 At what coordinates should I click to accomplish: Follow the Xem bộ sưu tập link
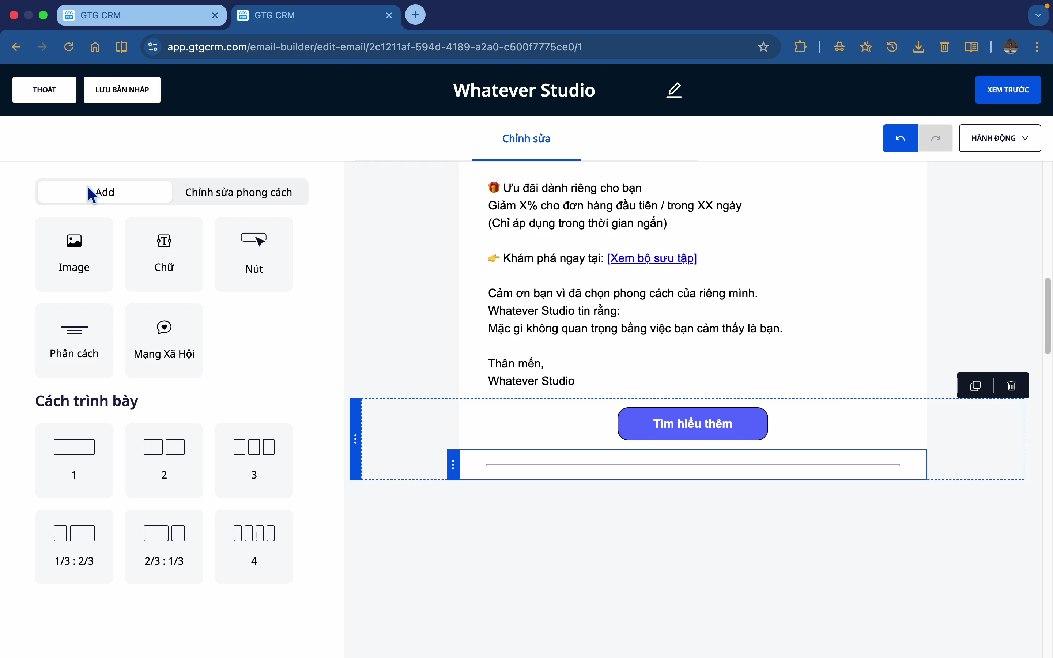click(652, 258)
